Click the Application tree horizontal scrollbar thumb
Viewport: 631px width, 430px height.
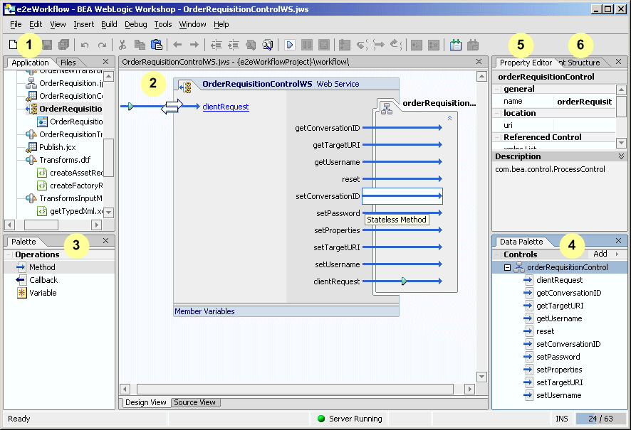point(41,225)
